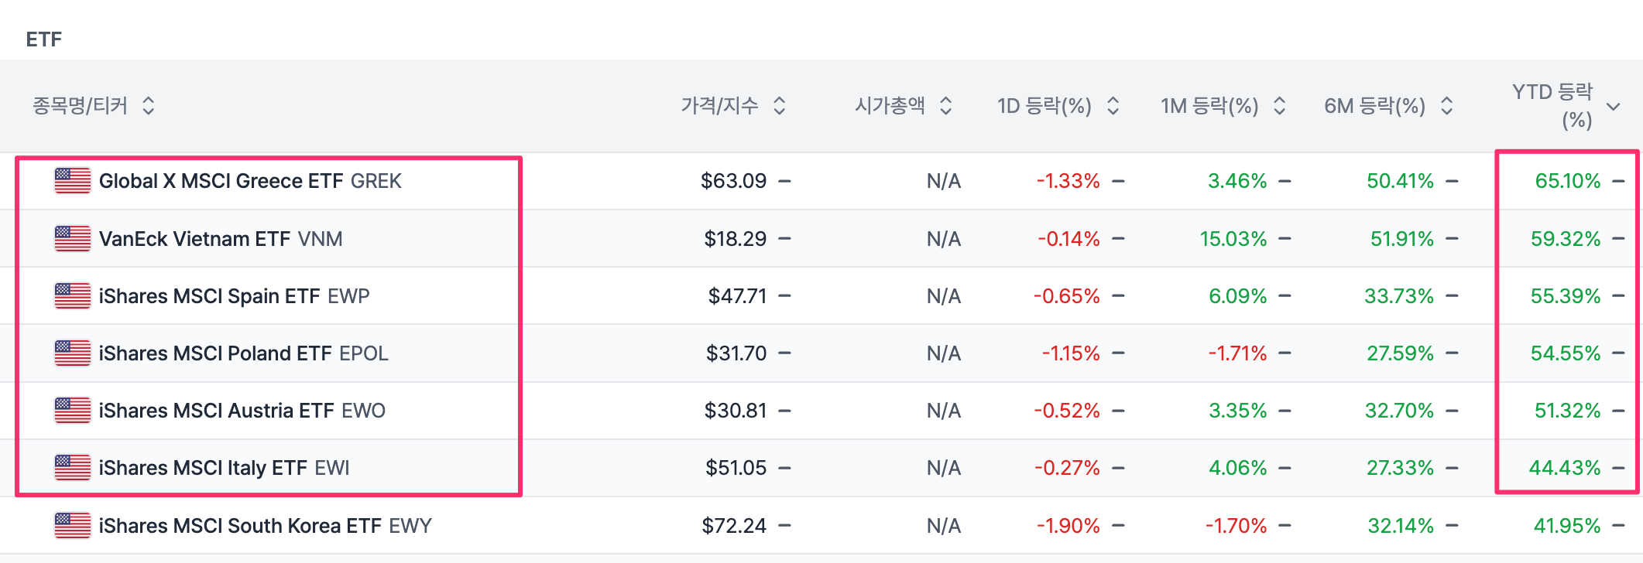Click the $18.29 price of VNM
Image resolution: width=1643 pixels, height=563 pixels.
(x=735, y=239)
